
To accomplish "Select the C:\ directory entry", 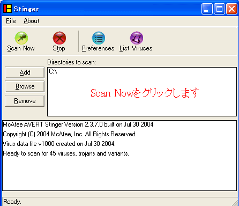I will pos(53,71).
